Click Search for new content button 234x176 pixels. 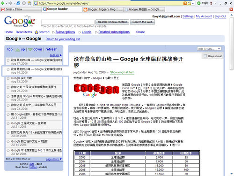coord(112,22)
